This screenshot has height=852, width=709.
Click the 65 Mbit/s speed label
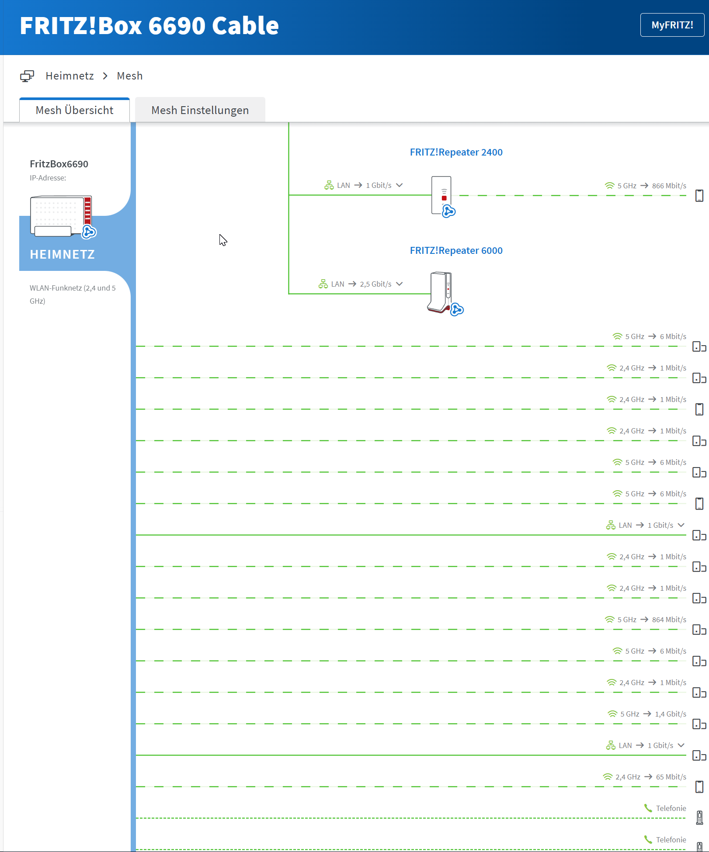coord(671,777)
